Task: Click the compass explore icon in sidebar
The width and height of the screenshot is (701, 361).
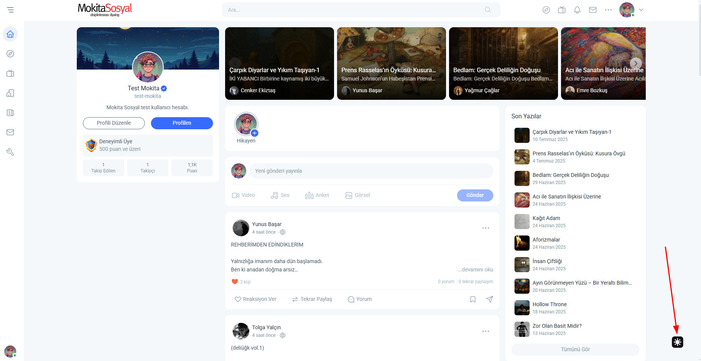Action: pyautogui.click(x=10, y=54)
